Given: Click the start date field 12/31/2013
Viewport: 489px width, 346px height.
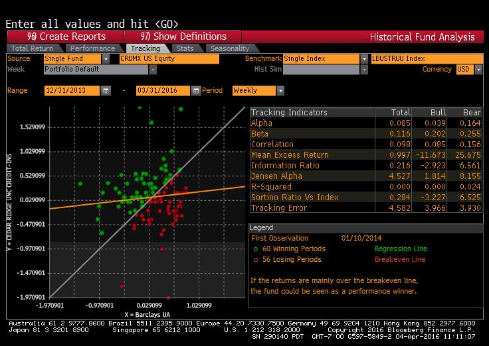Looking at the screenshot, I should pos(72,91).
